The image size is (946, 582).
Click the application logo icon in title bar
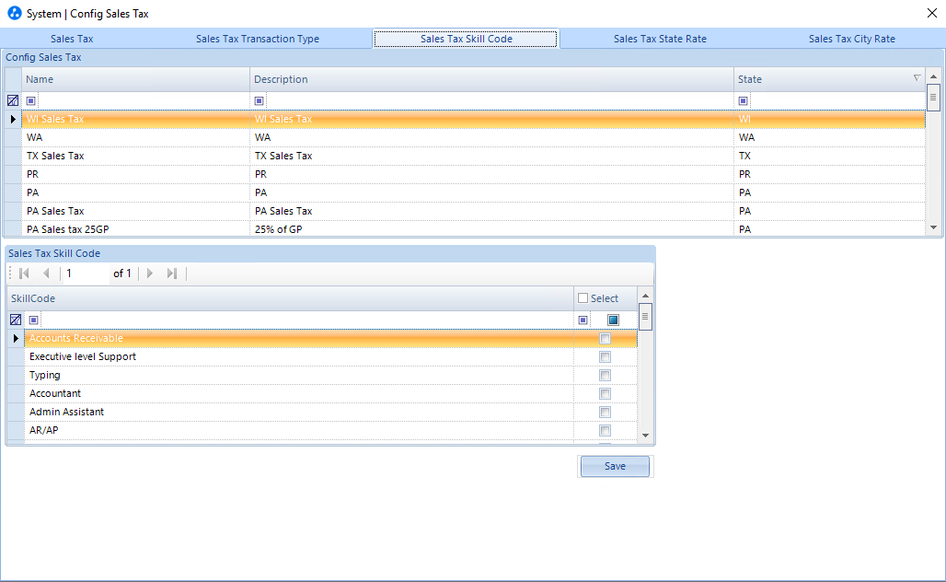15,13
